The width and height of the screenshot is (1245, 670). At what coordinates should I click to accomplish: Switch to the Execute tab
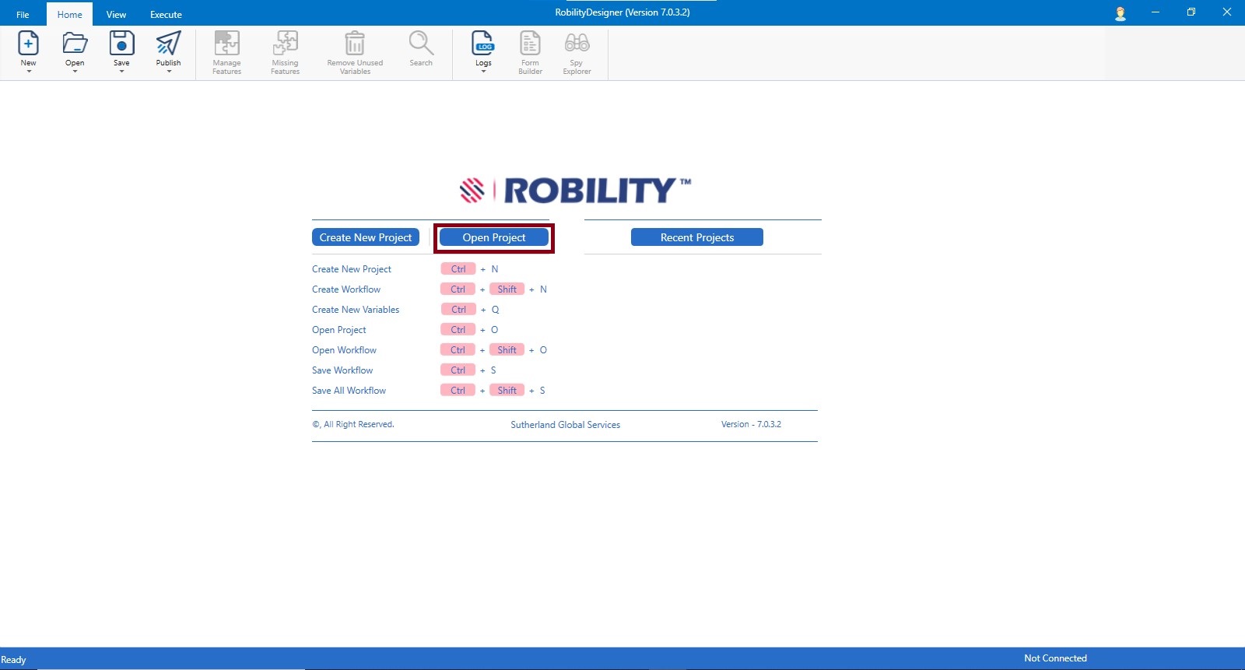click(x=166, y=15)
